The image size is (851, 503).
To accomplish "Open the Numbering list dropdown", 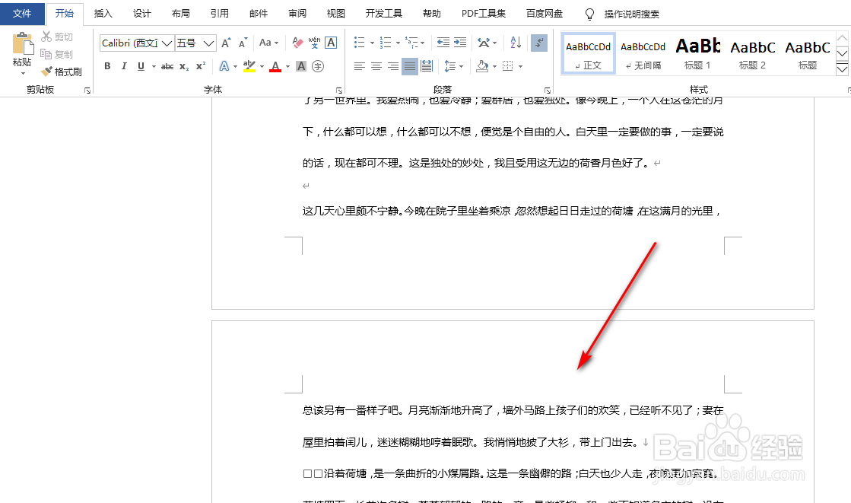I will (399, 43).
